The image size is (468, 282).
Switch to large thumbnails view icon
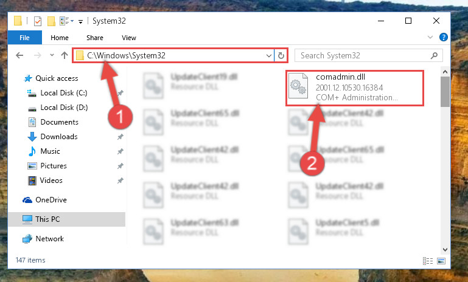441,261
